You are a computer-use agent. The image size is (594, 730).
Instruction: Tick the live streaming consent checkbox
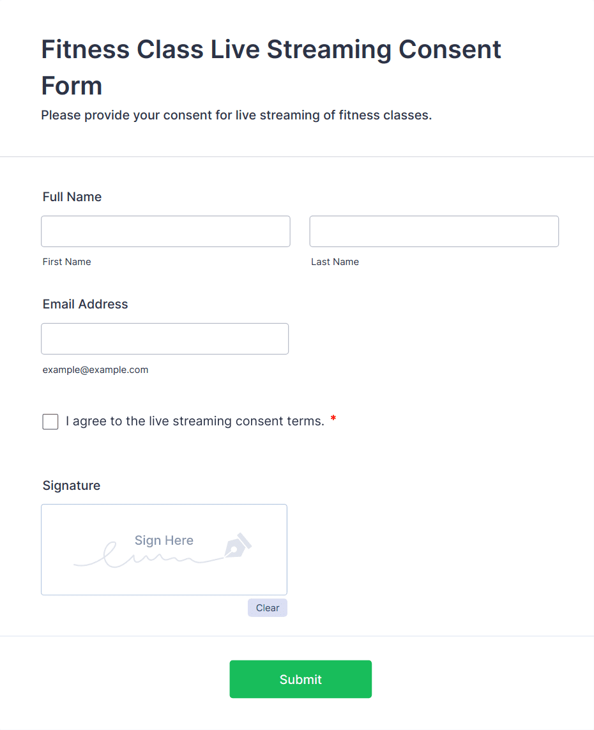tap(50, 422)
